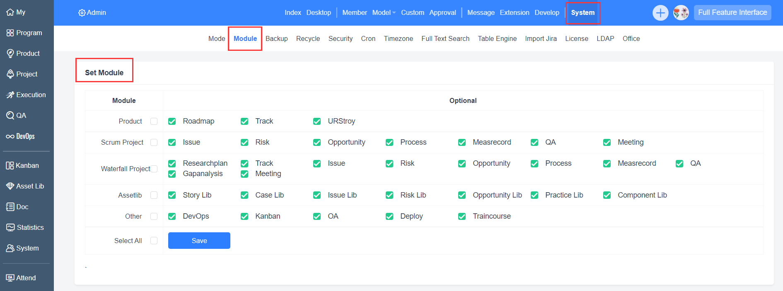
Task: Open Asset Lib from the sidebar
Action: [x=25, y=186]
